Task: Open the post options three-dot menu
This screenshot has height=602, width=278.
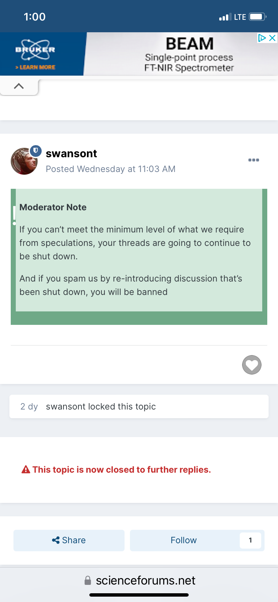Action: (253, 160)
